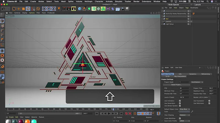This screenshot has width=220, height=123.
Task: Open viewport Cameras menu
Action: point(17,13)
